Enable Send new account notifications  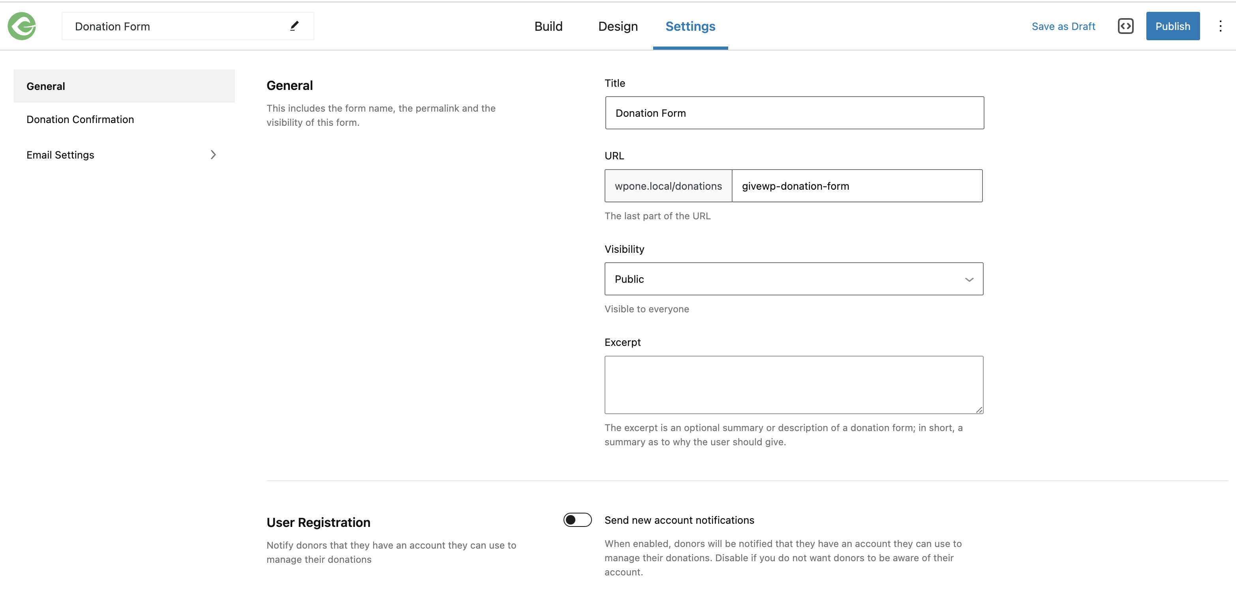577,520
